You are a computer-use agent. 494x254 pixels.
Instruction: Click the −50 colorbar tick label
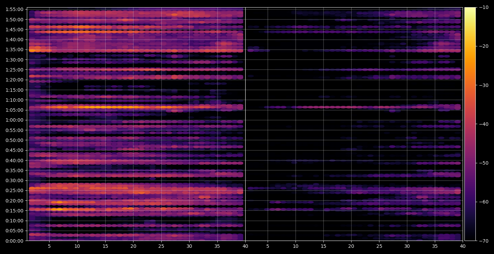[484, 163]
